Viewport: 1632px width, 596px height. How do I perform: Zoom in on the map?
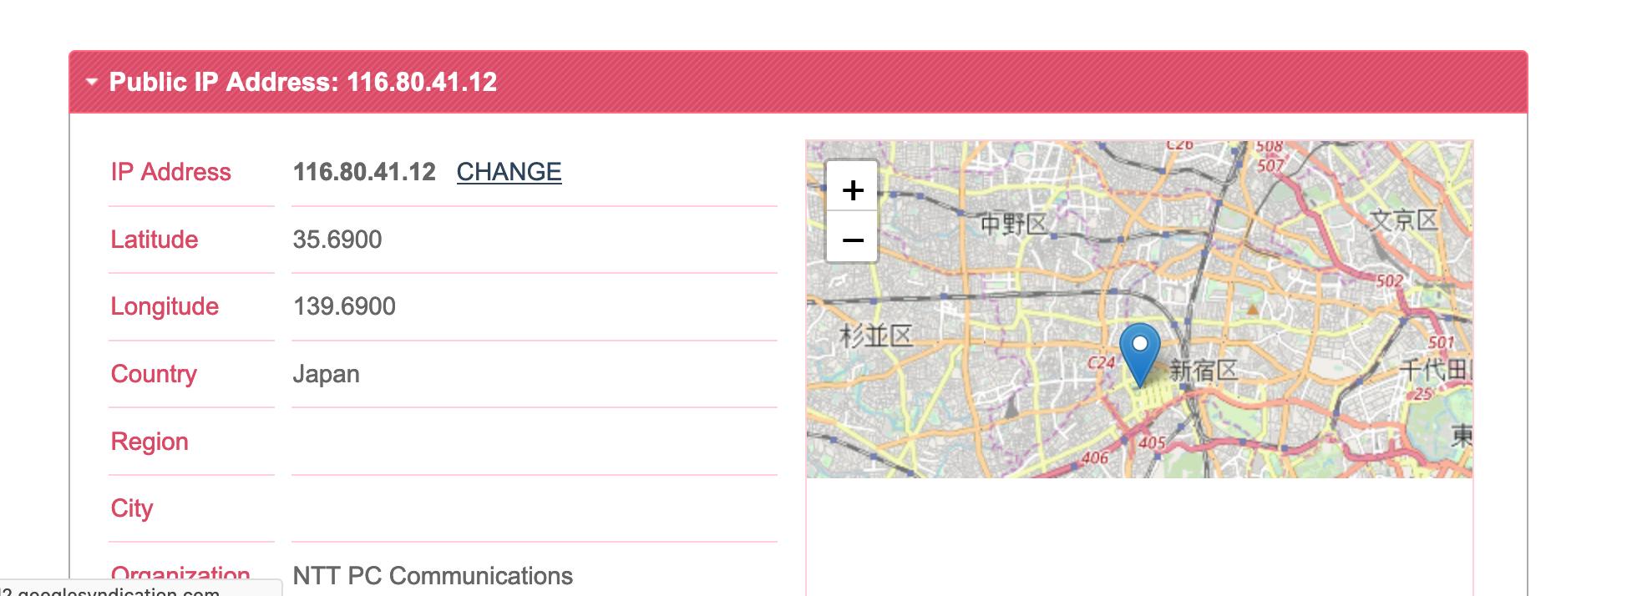[x=852, y=189]
